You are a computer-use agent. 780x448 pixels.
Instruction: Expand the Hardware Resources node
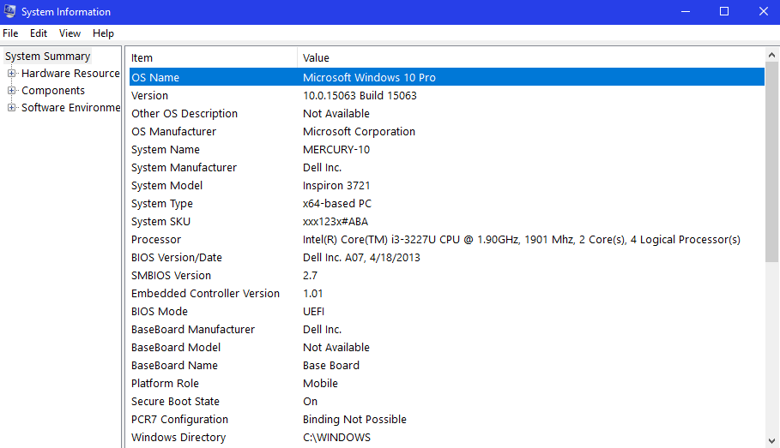pos(11,74)
